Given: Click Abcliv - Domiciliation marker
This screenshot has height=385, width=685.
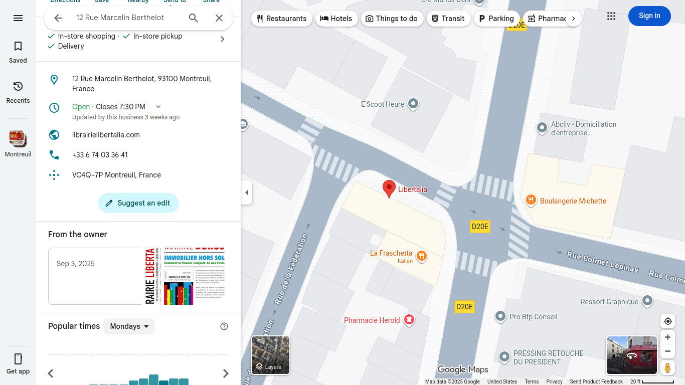Looking at the screenshot, I should pyautogui.click(x=542, y=128).
